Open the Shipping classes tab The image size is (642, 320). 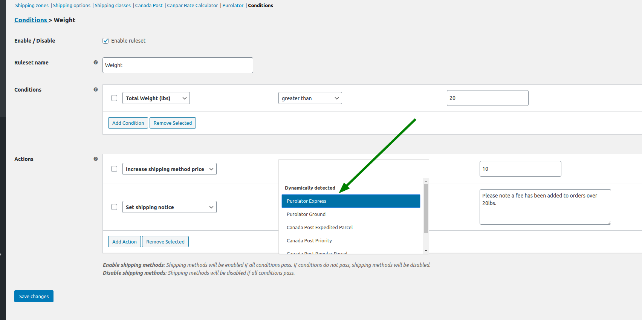click(x=113, y=6)
